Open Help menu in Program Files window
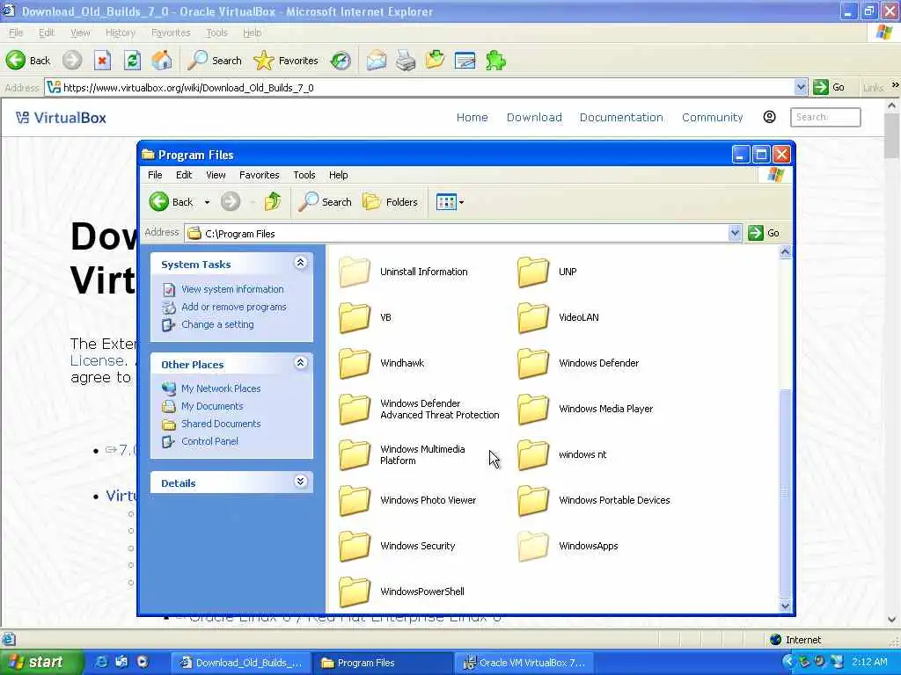Screen dimensions: 901x675 point(339,175)
